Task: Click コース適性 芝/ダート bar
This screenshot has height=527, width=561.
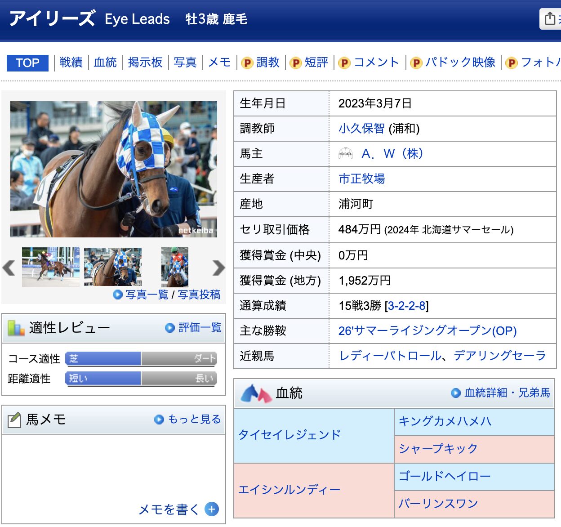Action: pyautogui.click(x=141, y=358)
